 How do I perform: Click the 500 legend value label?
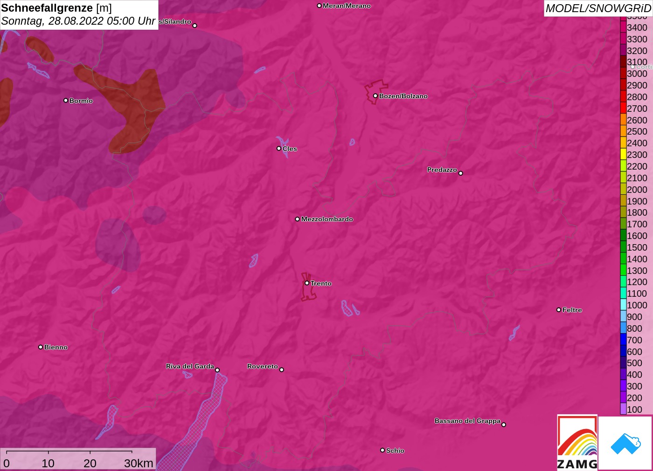pos(634,363)
